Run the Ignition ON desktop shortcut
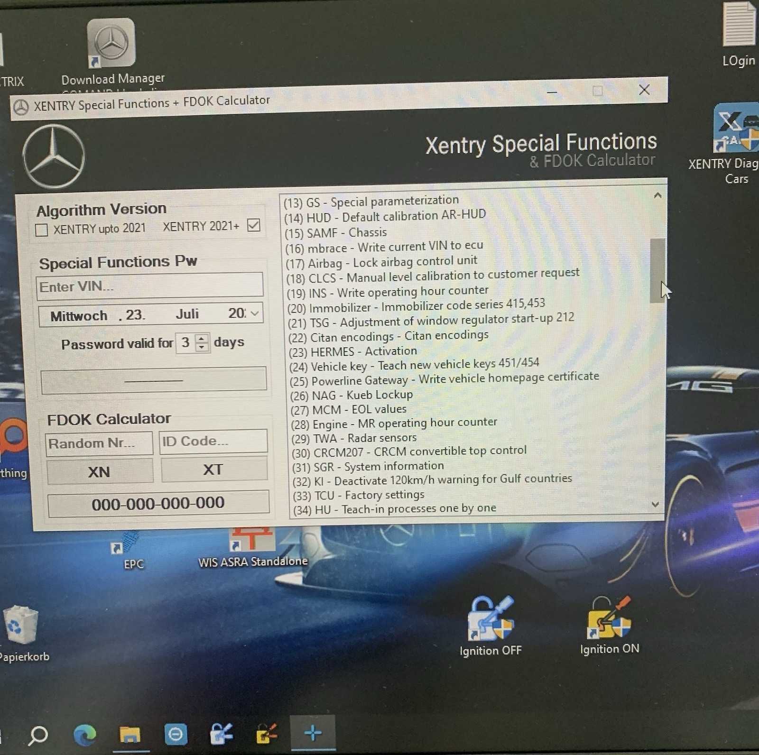The height and width of the screenshot is (755, 759). [610, 626]
